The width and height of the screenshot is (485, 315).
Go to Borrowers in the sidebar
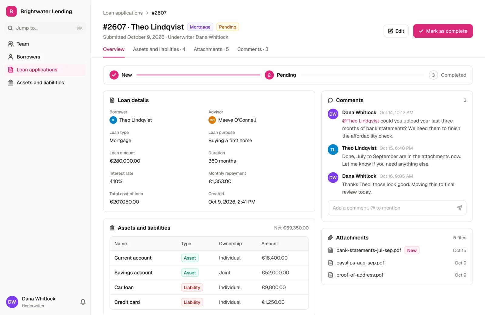(45, 57)
